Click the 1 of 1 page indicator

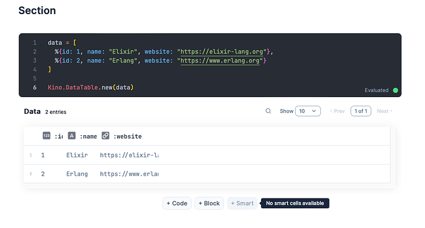coord(361,111)
